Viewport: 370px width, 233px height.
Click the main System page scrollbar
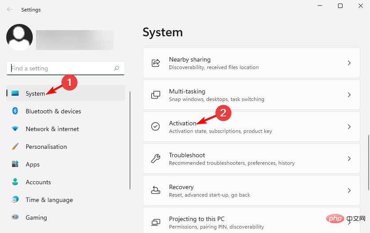pos(369,162)
